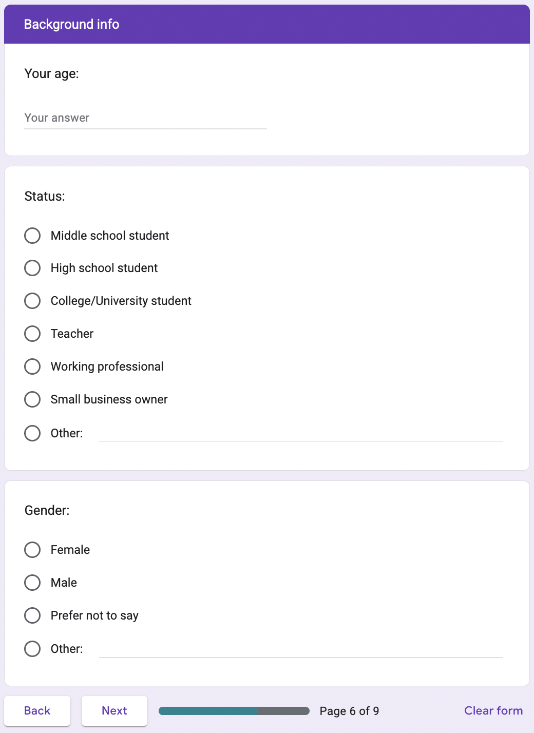Select College/University student radio button
This screenshot has height=733, width=534.
click(32, 301)
